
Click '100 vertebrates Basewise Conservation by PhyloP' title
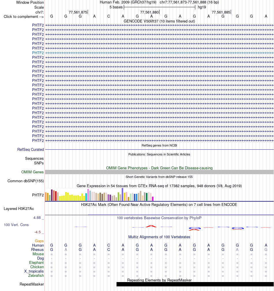click(x=159, y=218)
